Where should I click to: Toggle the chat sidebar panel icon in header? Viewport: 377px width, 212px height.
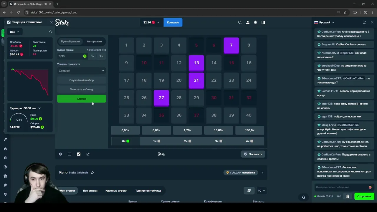263,22
